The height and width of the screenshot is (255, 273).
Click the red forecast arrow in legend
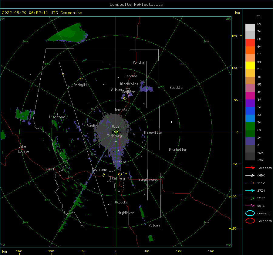(250, 168)
